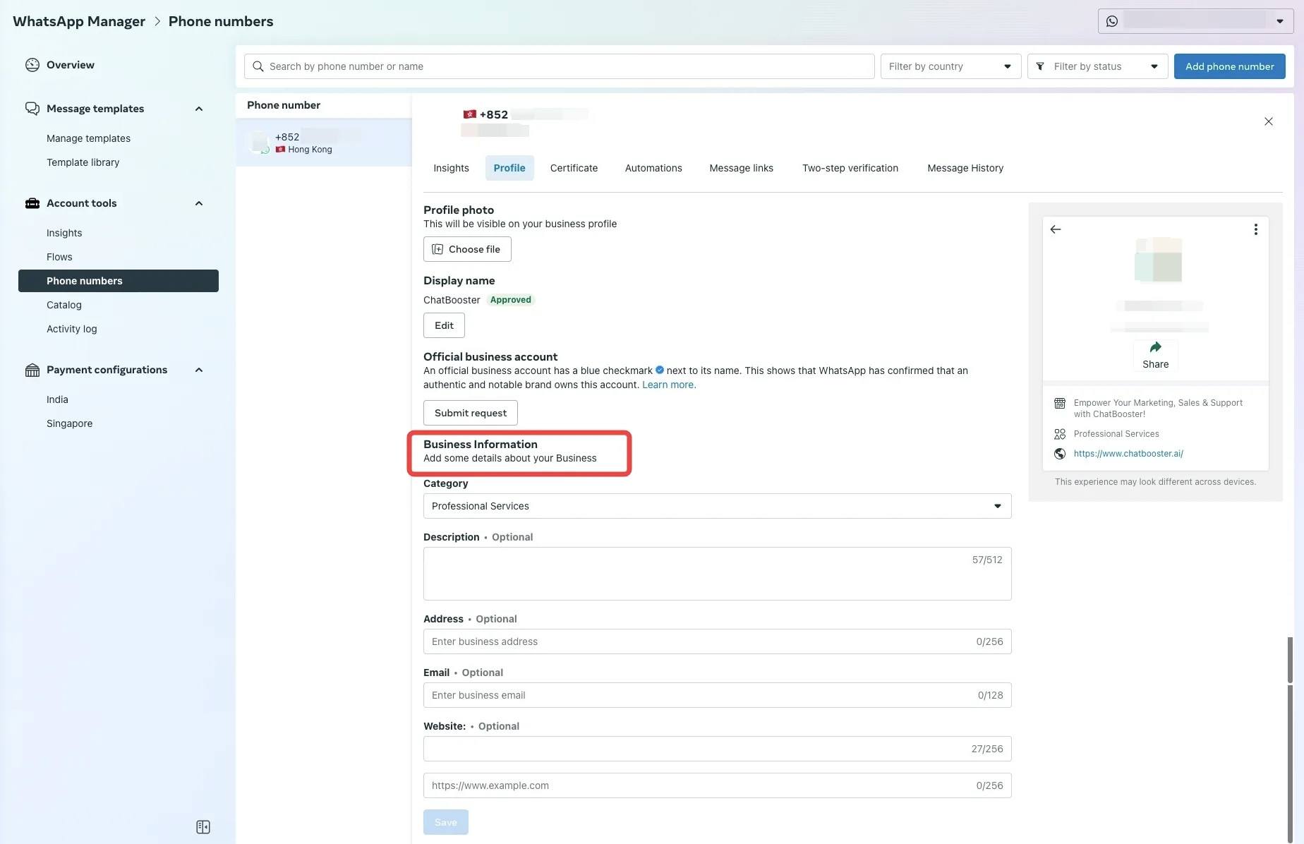
Task: Open Activity log in sidebar
Action: click(x=71, y=329)
